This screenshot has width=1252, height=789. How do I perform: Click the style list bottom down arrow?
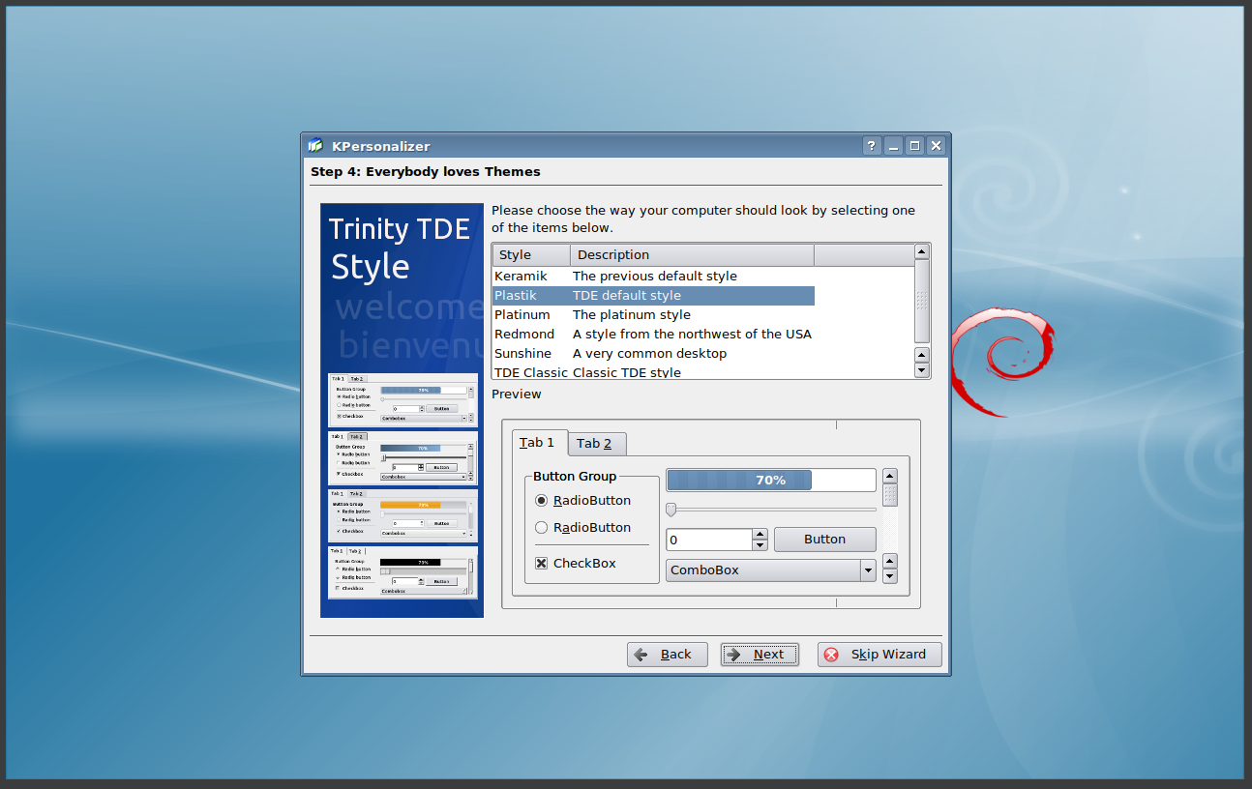click(x=921, y=370)
